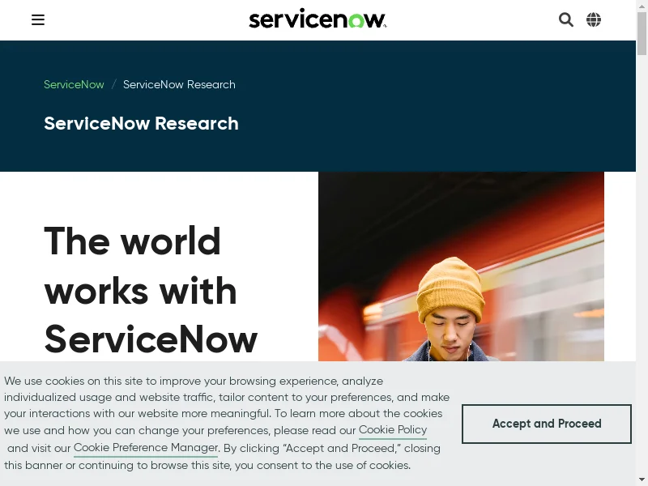The width and height of the screenshot is (648, 486).
Task: Click the scrollbar down arrow
Action: (x=642, y=480)
